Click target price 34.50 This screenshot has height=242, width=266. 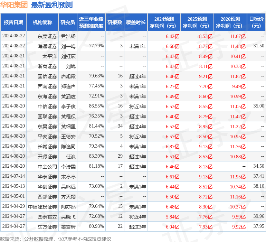coord(259,166)
